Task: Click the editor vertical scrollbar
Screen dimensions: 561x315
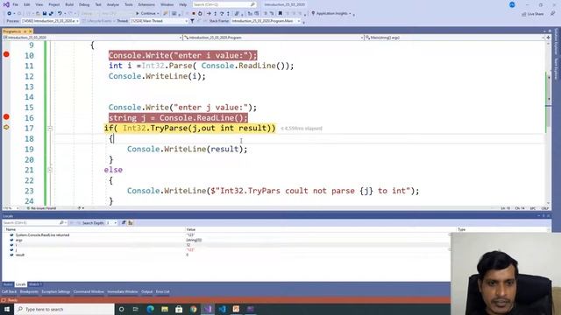Action: (548, 122)
